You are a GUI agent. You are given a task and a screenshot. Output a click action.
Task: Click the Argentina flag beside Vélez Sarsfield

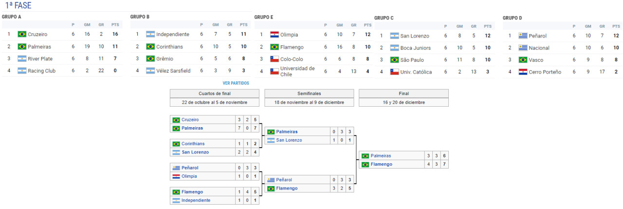pos(150,71)
